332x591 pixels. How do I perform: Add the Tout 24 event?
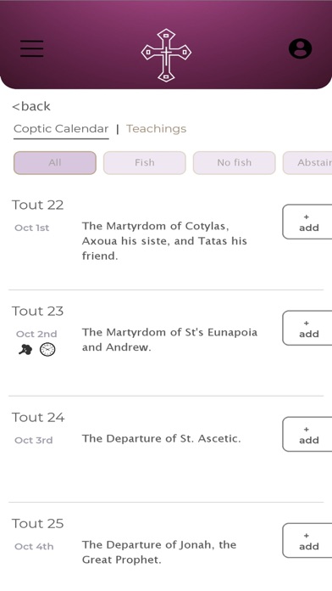click(x=307, y=434)
